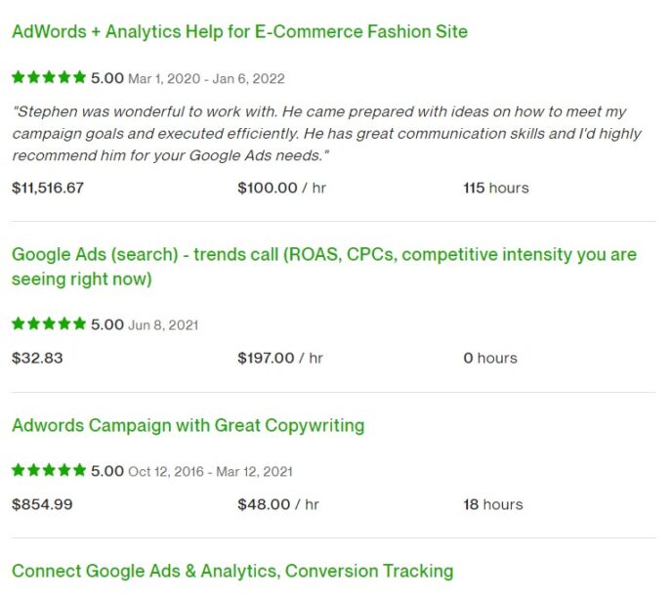
Task: Click the $100.00 / hr rate
Action: (x=281, y=188)
